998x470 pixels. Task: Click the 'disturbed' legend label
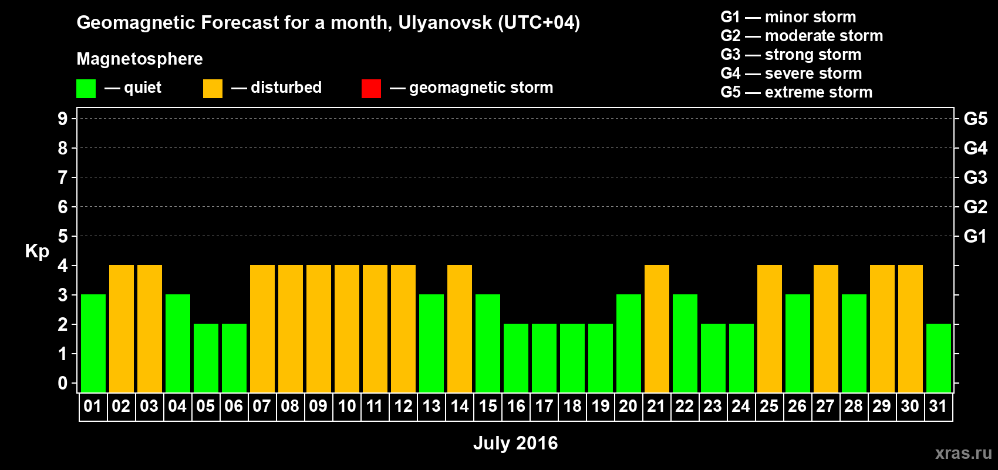tap(286, 88)
